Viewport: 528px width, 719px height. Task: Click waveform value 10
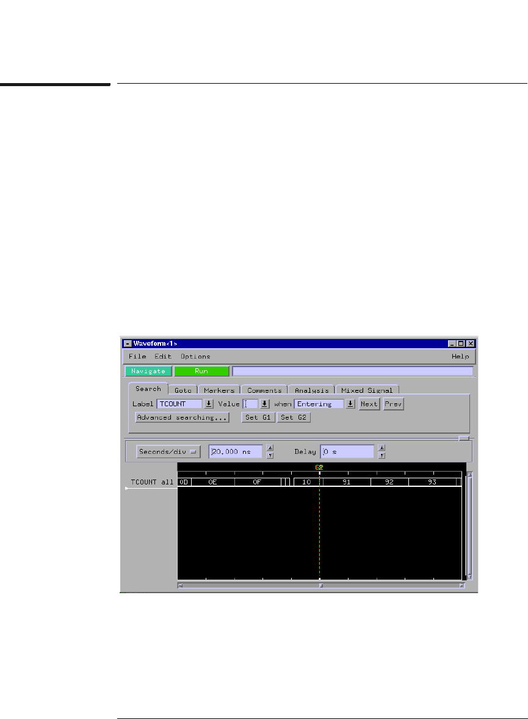click(306, 482)
